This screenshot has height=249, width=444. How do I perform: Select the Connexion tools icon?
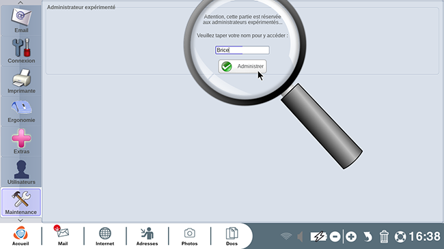click(x=21, y=51)
